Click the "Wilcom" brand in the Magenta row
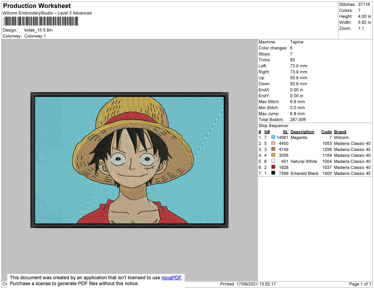The width and height of the screenshot is (374, 289). click(341, 138)
